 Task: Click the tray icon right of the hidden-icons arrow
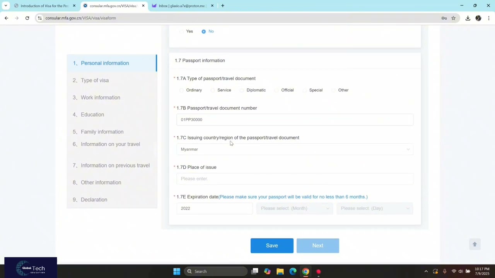tap(435, 271)
